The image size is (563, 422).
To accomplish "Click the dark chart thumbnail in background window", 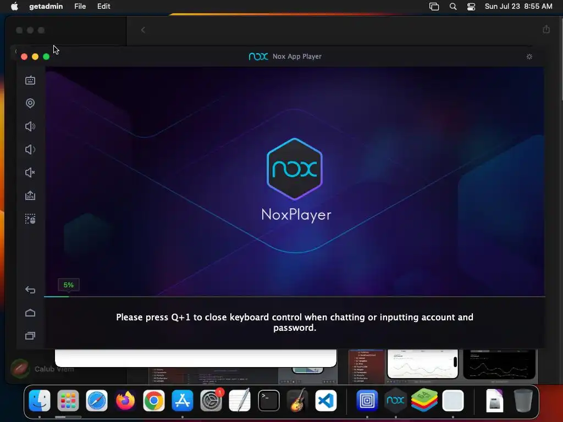I will point(499,364).
